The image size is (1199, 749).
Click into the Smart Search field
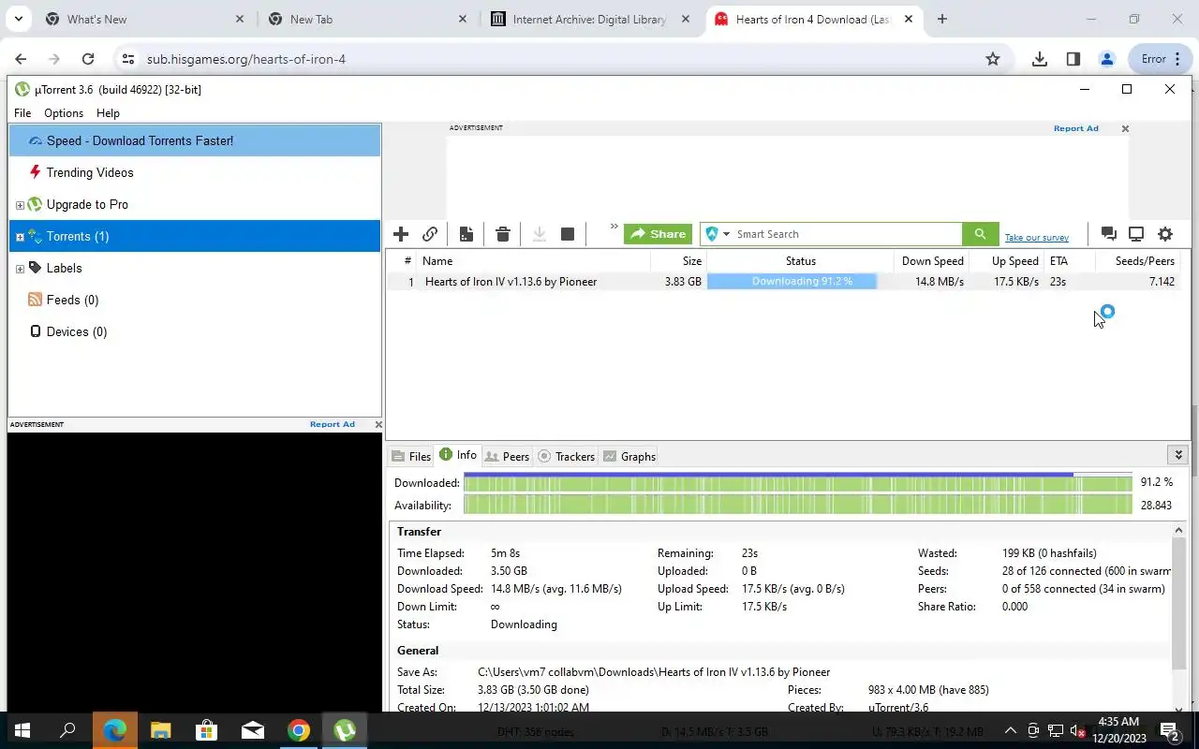(847, 234)
